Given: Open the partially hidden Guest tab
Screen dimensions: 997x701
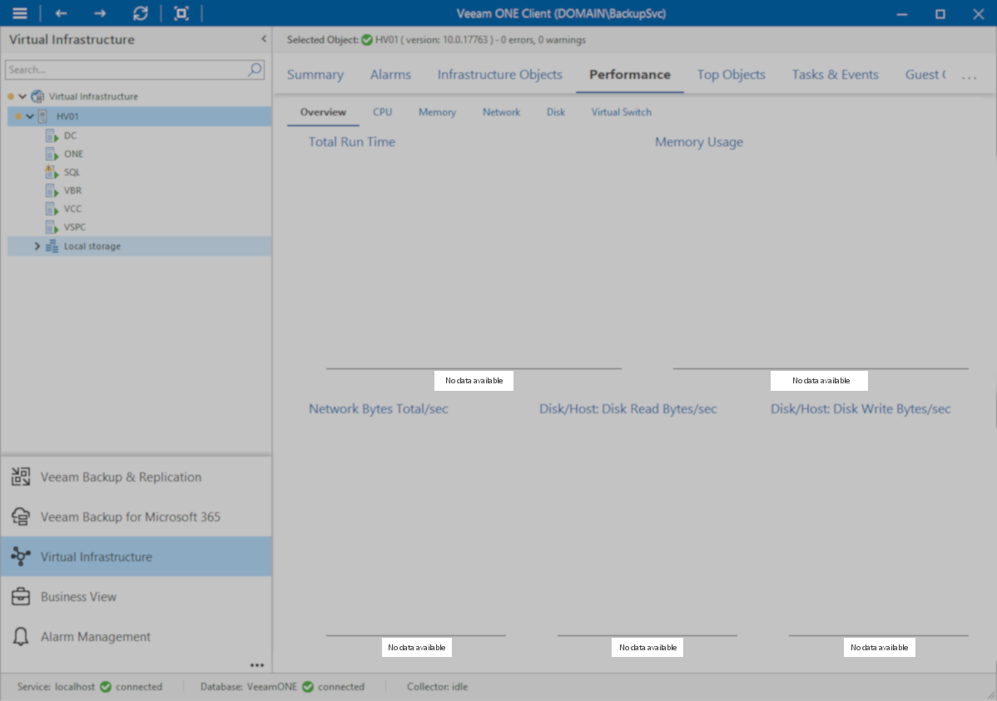Looking at the screenshot, I should coord(925,74).
